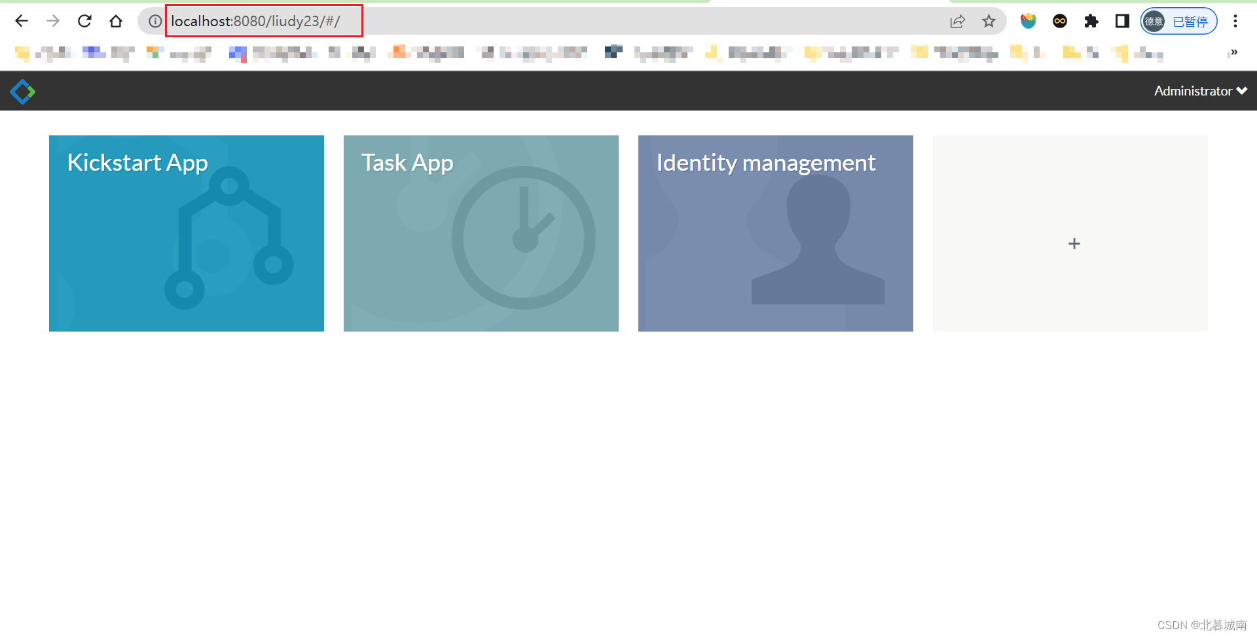
Task: Open the Extensions puzzle-piece menu
Action: 1091,21
